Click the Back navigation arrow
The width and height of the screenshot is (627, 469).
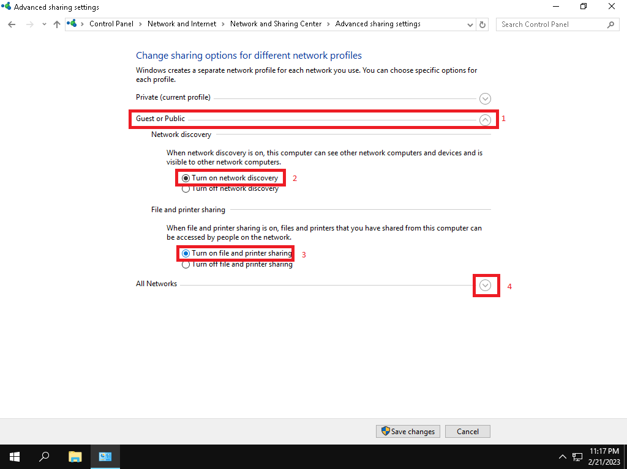coord(12,24)
